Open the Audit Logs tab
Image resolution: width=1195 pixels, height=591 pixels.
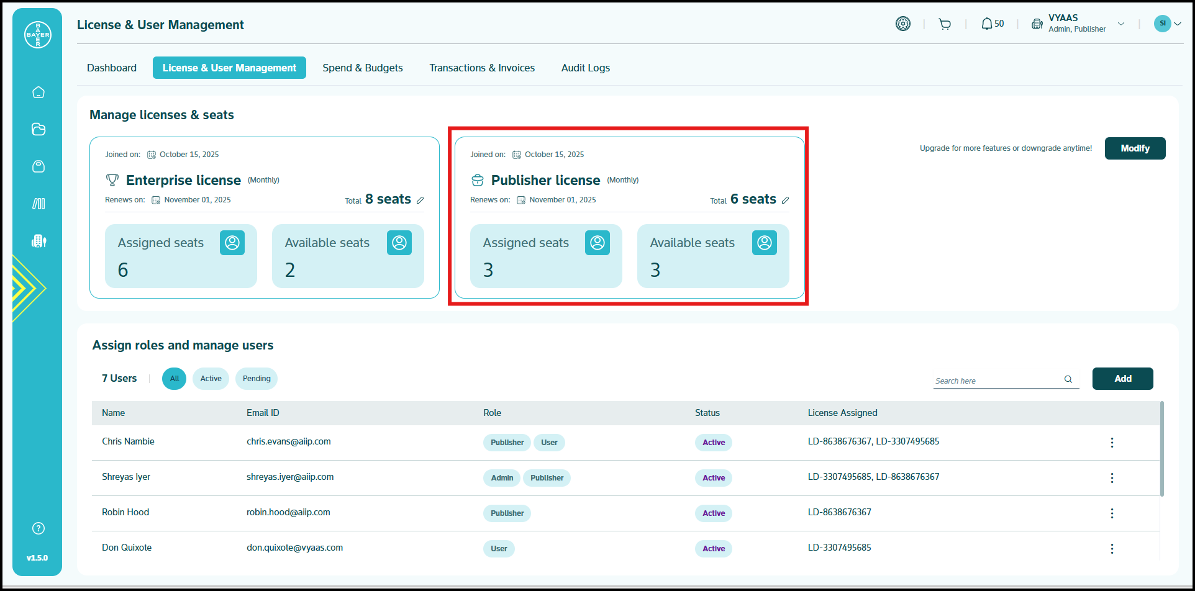[x=585, y=68]
